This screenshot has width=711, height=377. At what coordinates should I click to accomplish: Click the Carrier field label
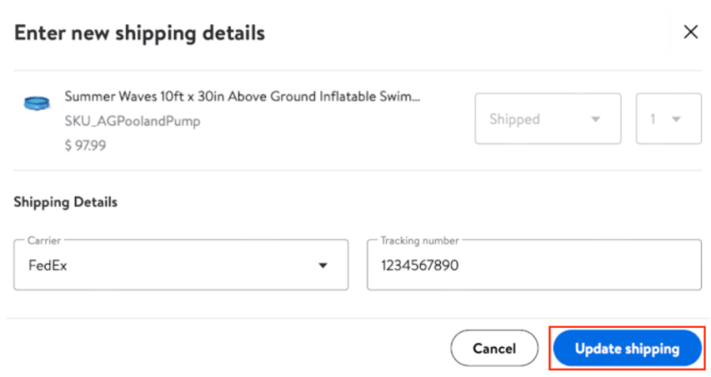(44, 241)
